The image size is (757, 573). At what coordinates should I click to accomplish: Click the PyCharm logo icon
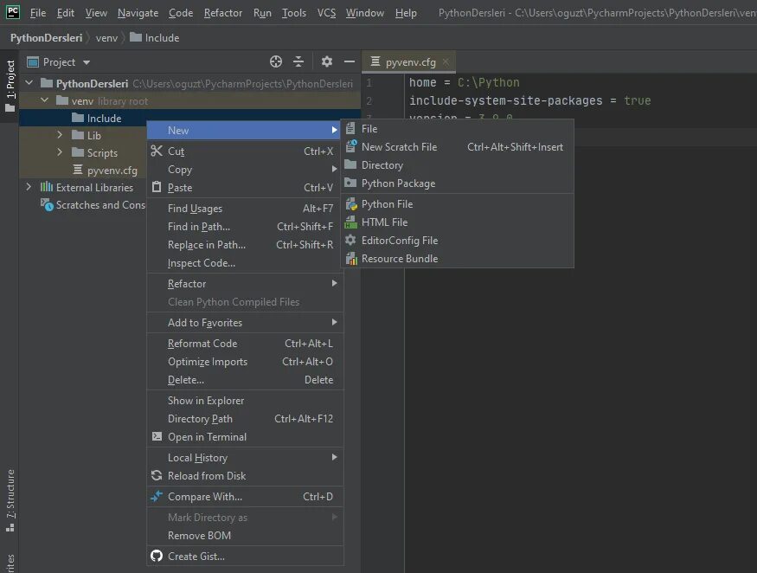tap(13, 11)
